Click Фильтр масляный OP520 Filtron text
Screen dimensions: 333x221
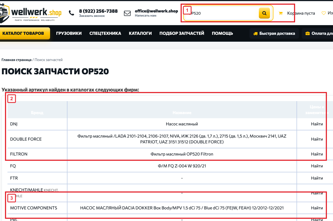click(182, 154)
